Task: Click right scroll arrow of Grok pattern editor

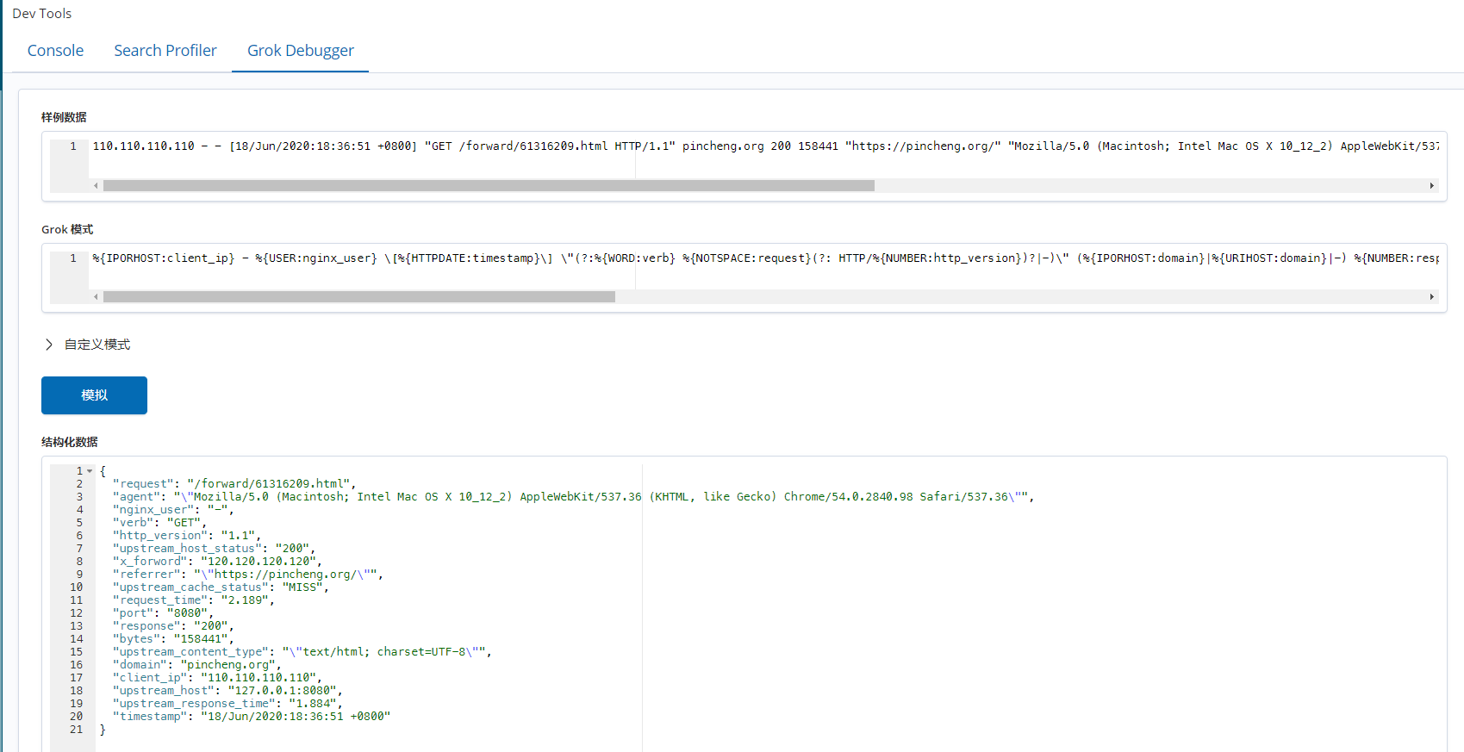Action: [1432, 296]
